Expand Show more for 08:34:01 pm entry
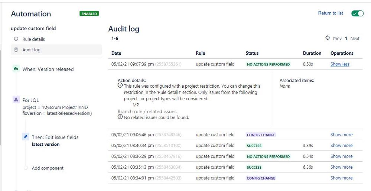Screen dimensions: 371x191 [341, 178]
